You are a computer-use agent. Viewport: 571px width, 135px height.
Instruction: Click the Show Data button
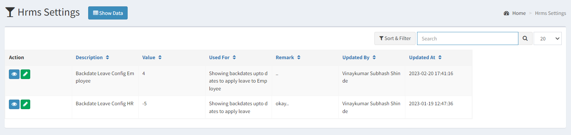[108, 13]
